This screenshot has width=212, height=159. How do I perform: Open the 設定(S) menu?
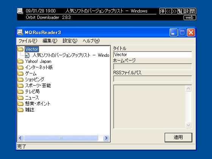(70, 41)
